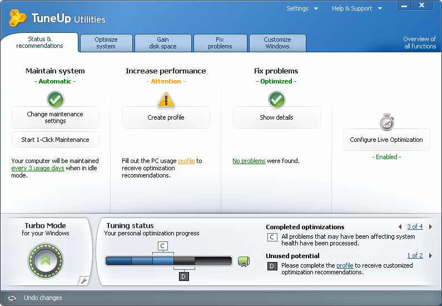Open the 'every 3 usage days' link

point(38,168)
